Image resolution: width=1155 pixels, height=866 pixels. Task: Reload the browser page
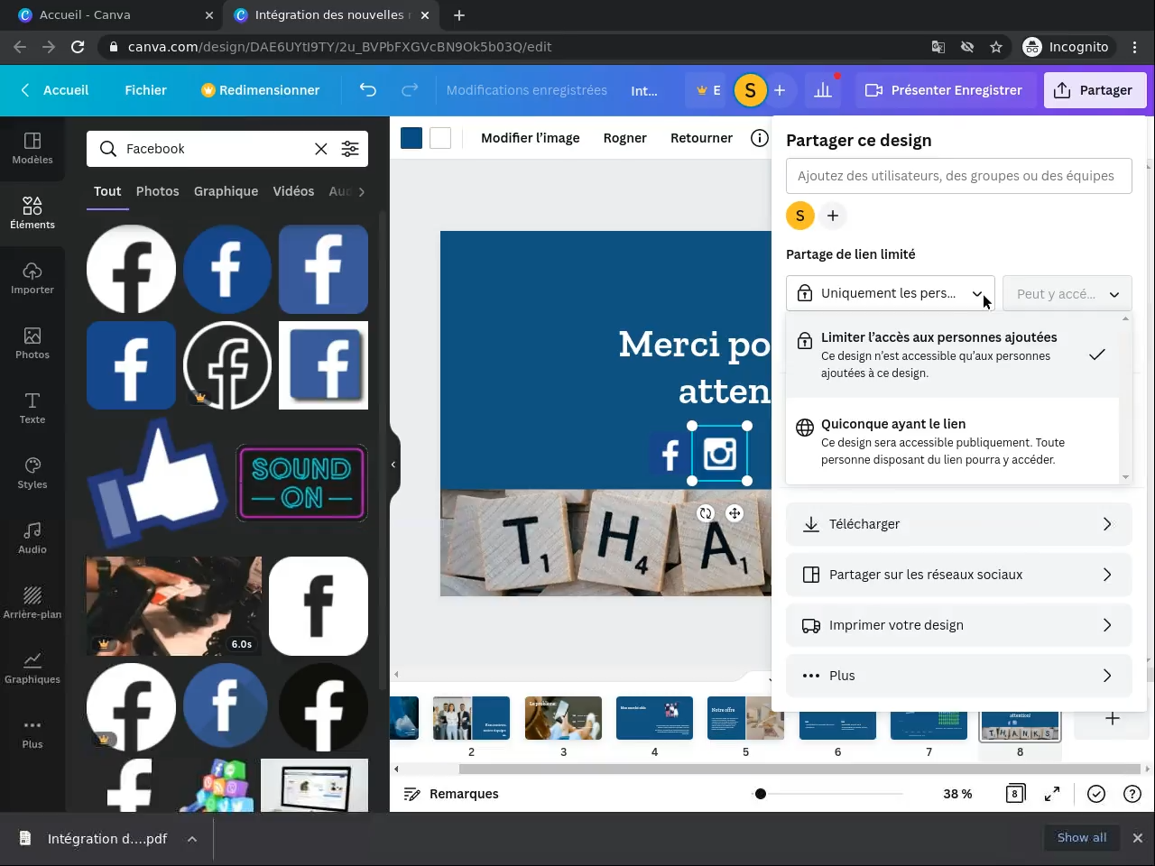coord(78,47)
